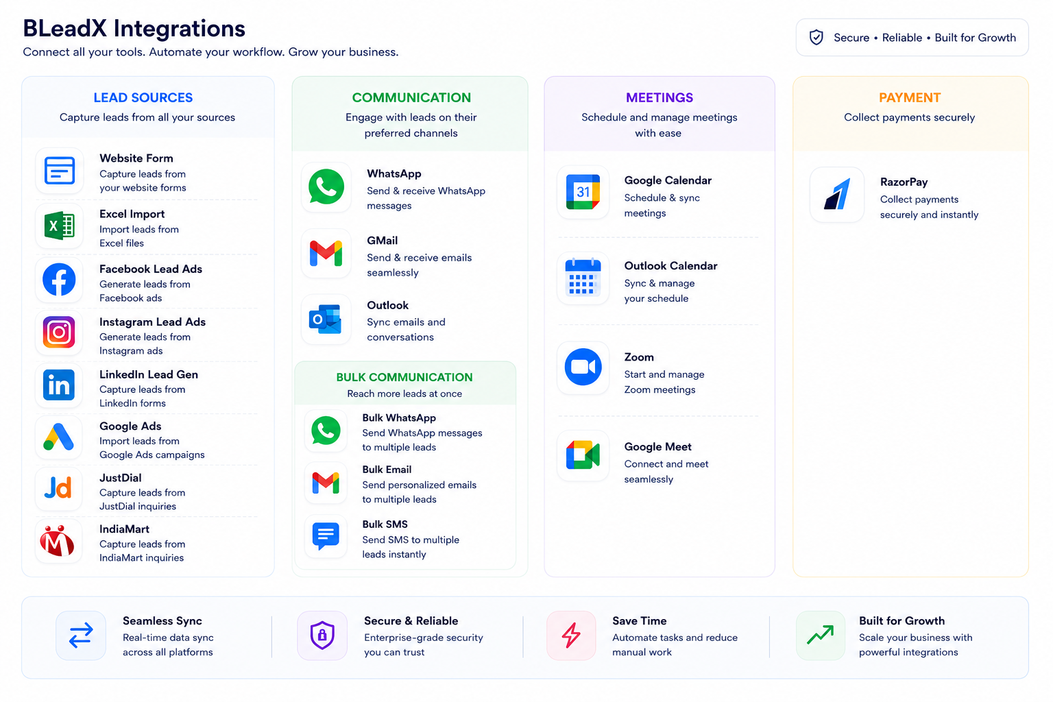
Task: Open the WhatsApp icon under Communication
Action: [326, 186]
